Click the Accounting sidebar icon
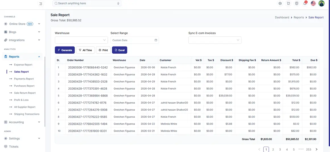This screenshot has width=330, height=152. point(6,122)
